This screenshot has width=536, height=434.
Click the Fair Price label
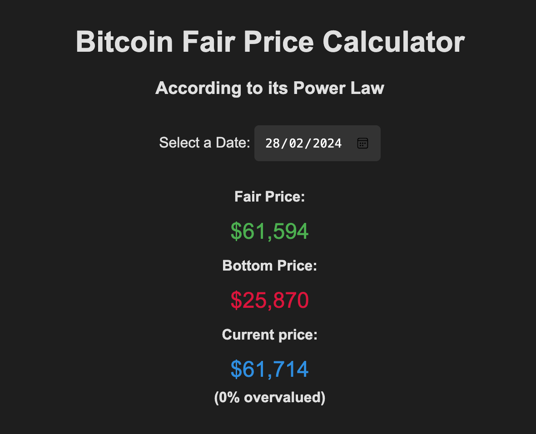pyautogui.click(x=269, y=197)
